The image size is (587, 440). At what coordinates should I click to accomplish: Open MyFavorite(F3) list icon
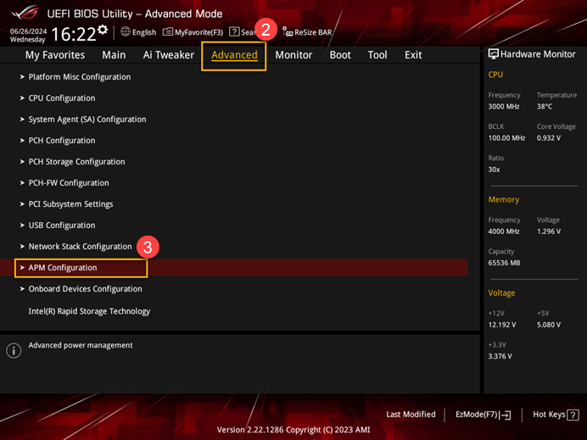tap(168, 32)
